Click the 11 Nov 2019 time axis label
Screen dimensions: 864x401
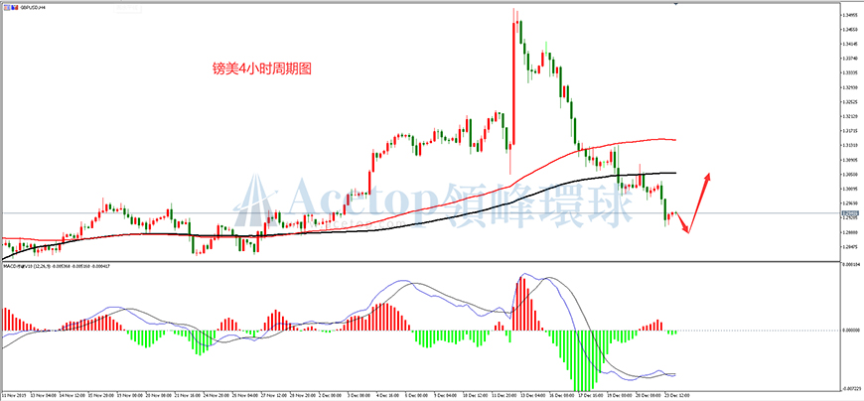pyautogui.click(x=12, y=395)
